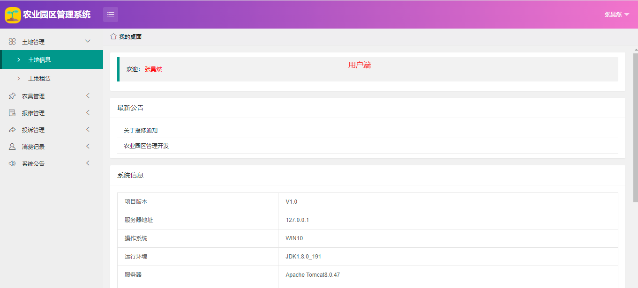The image size is (638, 288).
Task: Open the 农具管理 menu
Action: pyautogui.click(x=52, y=96)
